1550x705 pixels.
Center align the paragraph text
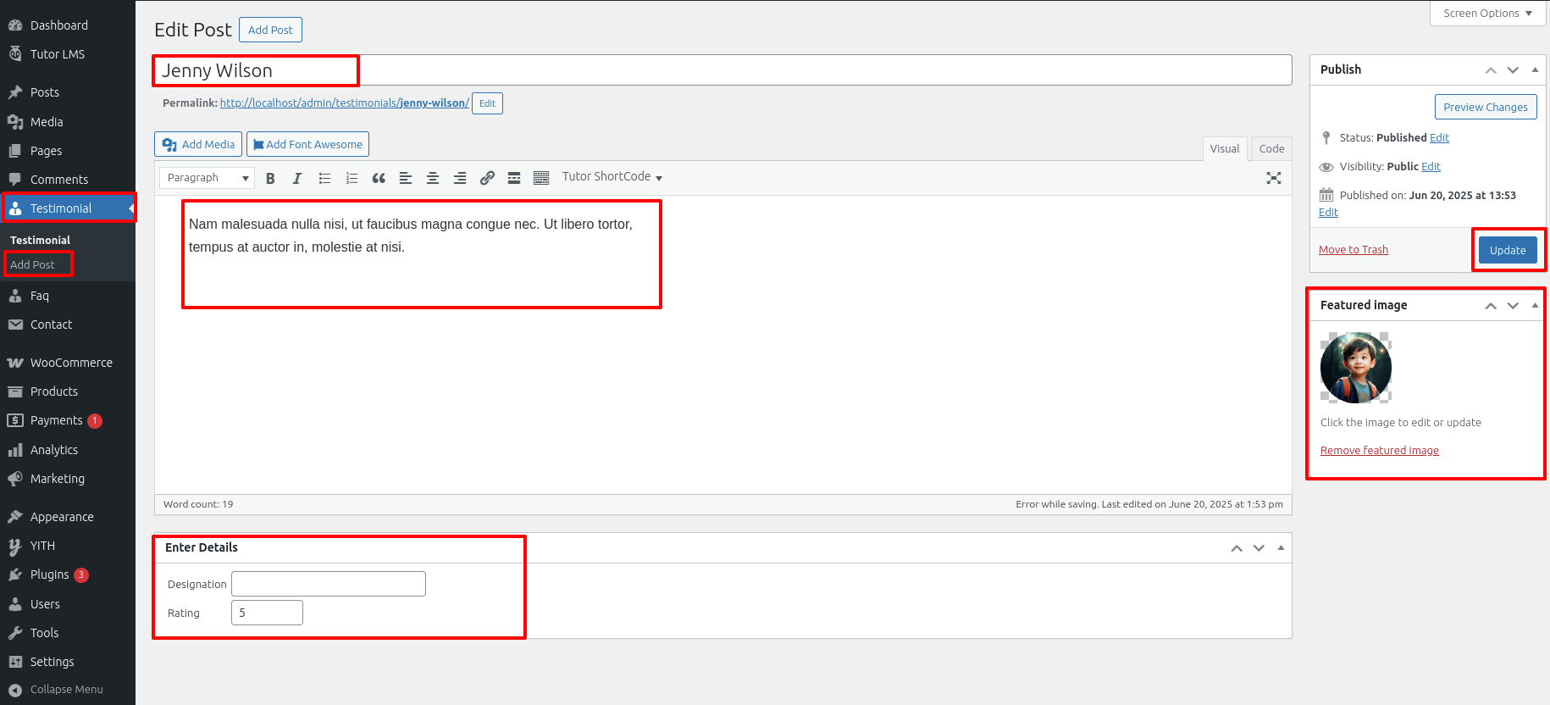[433, 178]
